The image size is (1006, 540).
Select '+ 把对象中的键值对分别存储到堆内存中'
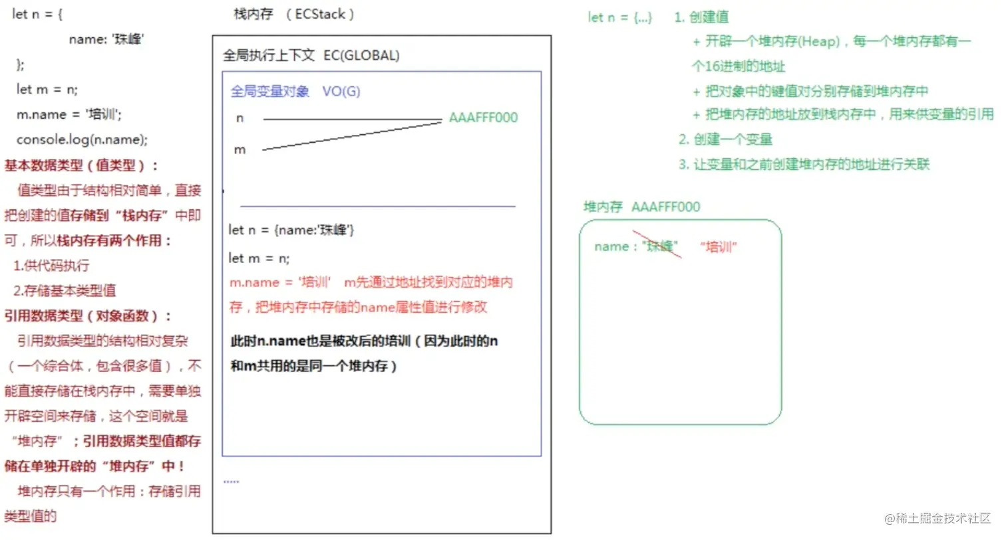click(810, 91)
